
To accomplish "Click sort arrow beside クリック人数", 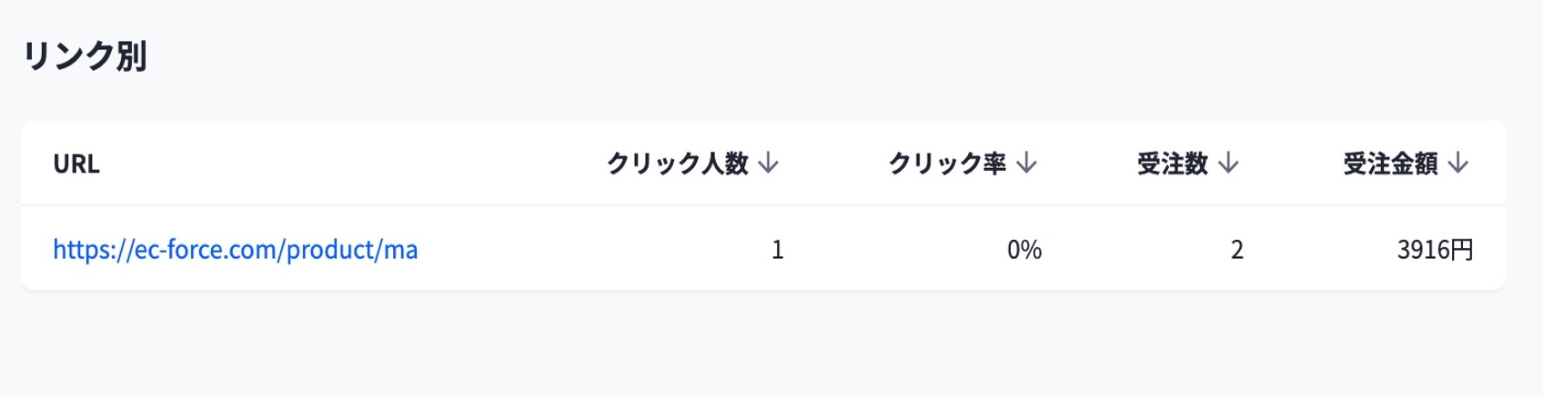I will pos(769,164).
